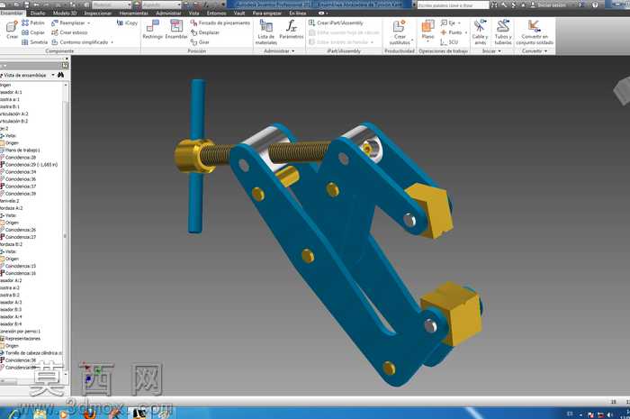Open the Punto dropdown arrow
The width and height of the screenshot is (630, 419).
click(x=465, y=32)
